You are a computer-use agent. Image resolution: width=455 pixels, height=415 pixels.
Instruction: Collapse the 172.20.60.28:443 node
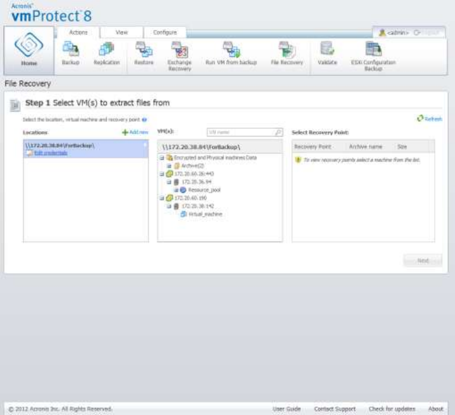(162, 174)
